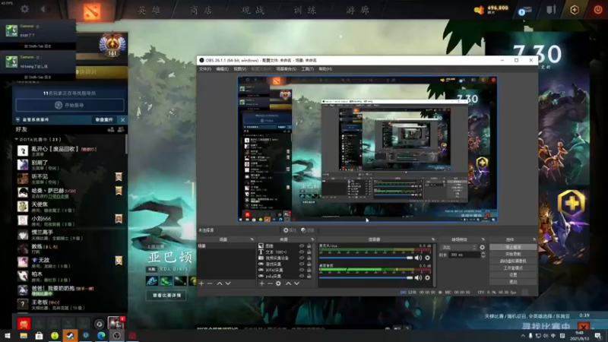Click the add friend icon in friends panel

tap(111, 129)
